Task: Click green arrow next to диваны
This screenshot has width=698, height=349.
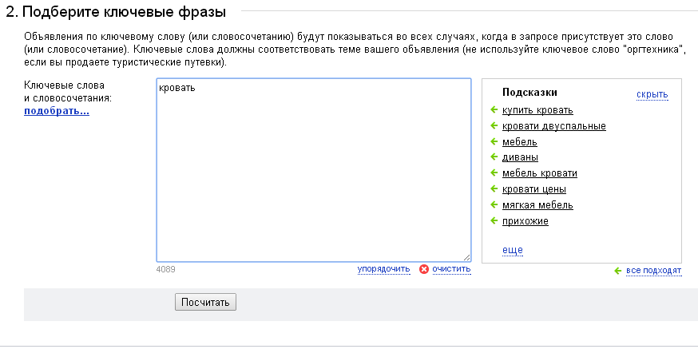Action: click(x=494, y=157)
